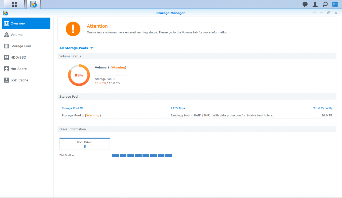Select the Overview tab in the sidebar

pos(26,23)
